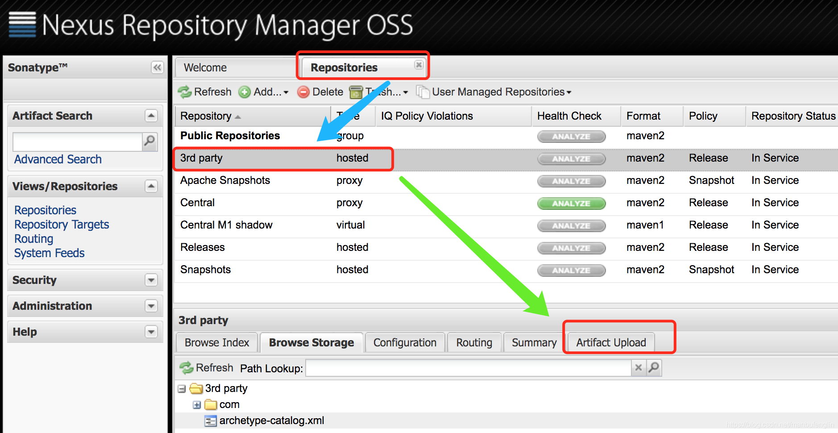Open the Browse Index tab

pos(217,342)
